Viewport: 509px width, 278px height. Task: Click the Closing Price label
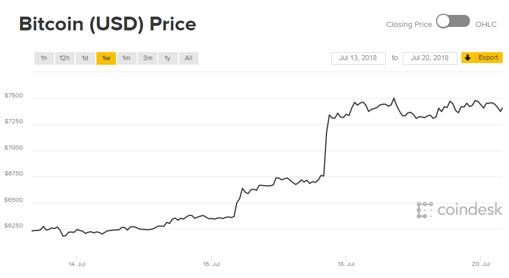tap(409, 25)
